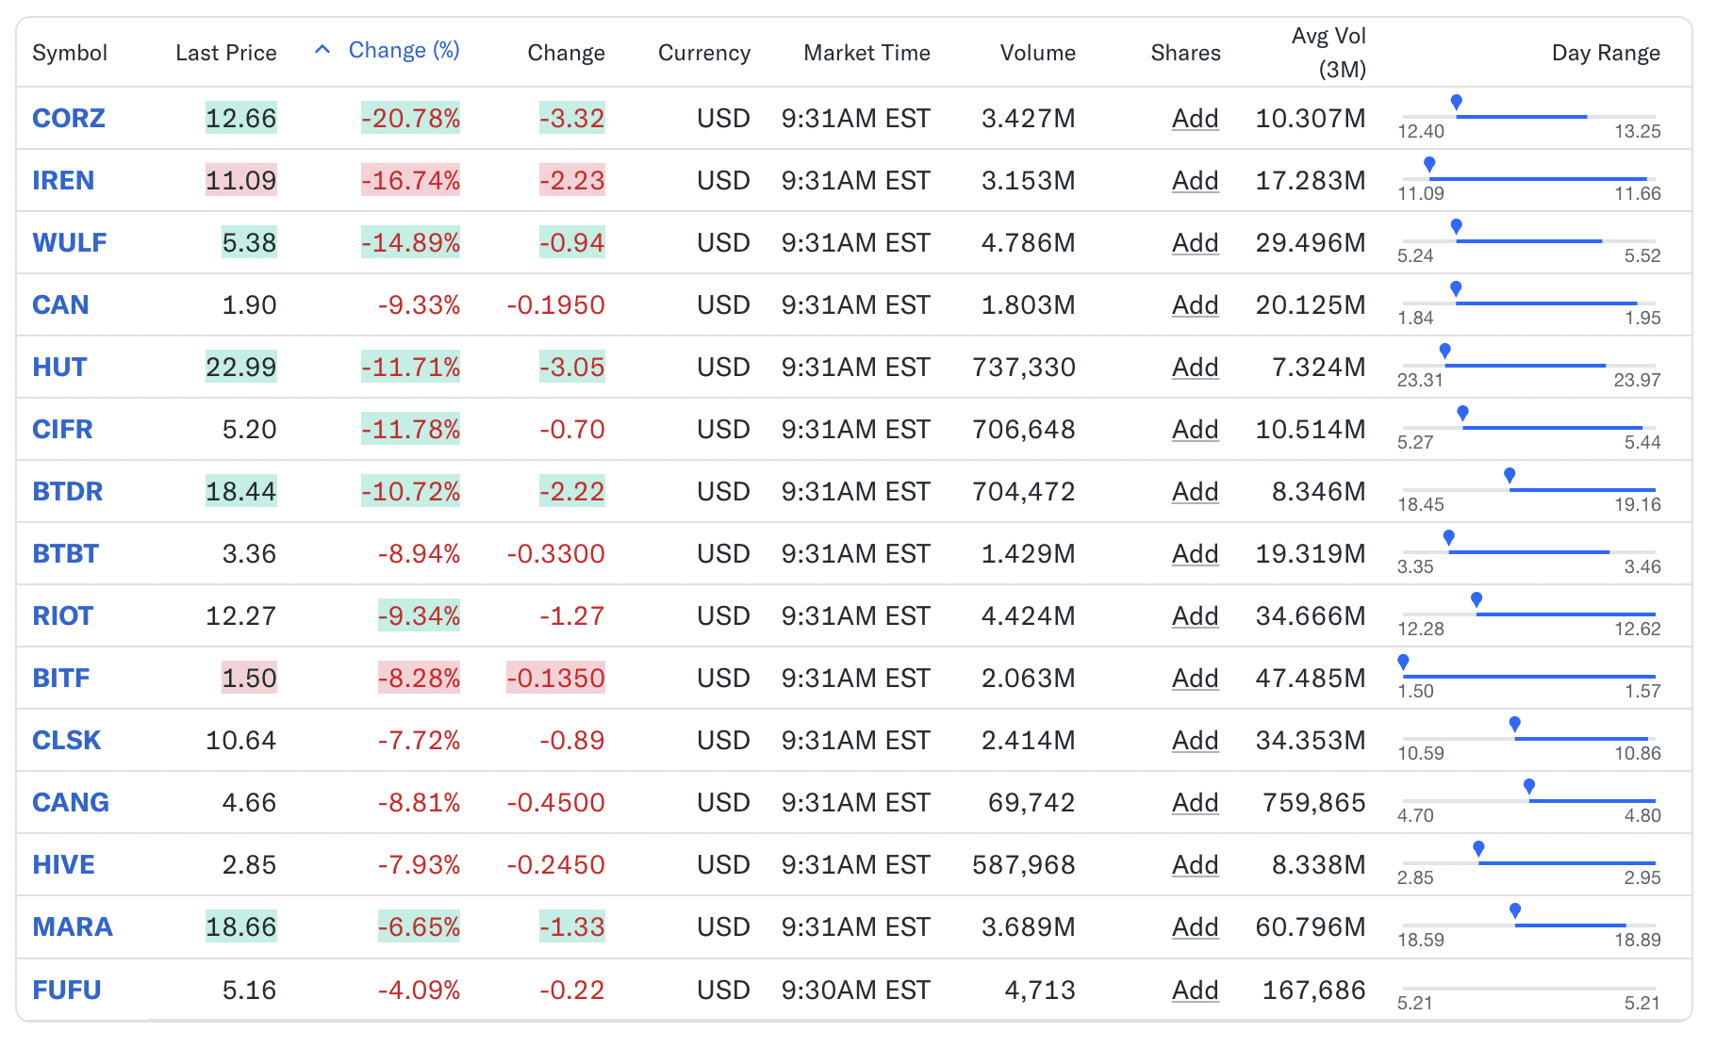Open the IREN ticker link

pyautogui.click(x=63, y=180)
